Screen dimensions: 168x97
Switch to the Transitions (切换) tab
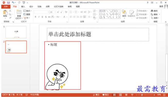[39, 6]
